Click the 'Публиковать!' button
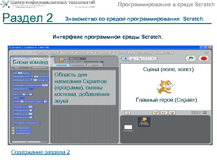 (103, 53)
